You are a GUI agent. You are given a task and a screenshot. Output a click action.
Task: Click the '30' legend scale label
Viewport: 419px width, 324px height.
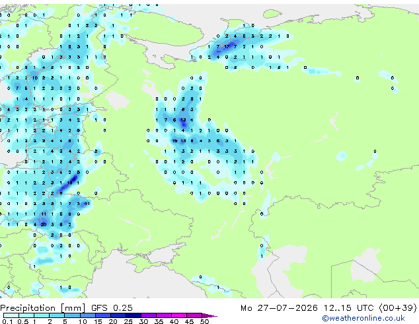[x=143, y=321]
